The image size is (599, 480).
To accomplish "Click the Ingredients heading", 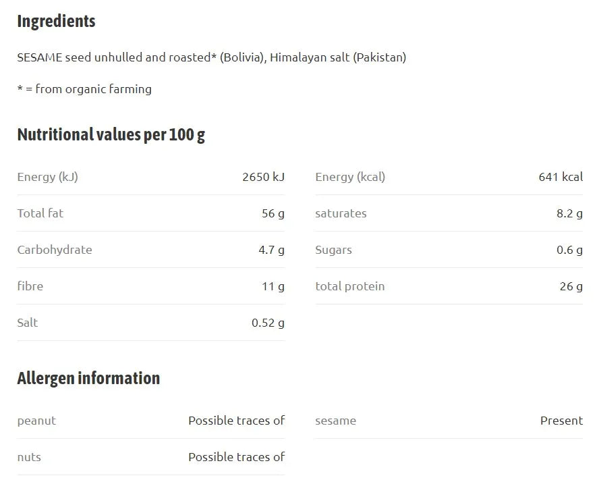I will pos(56,22).
